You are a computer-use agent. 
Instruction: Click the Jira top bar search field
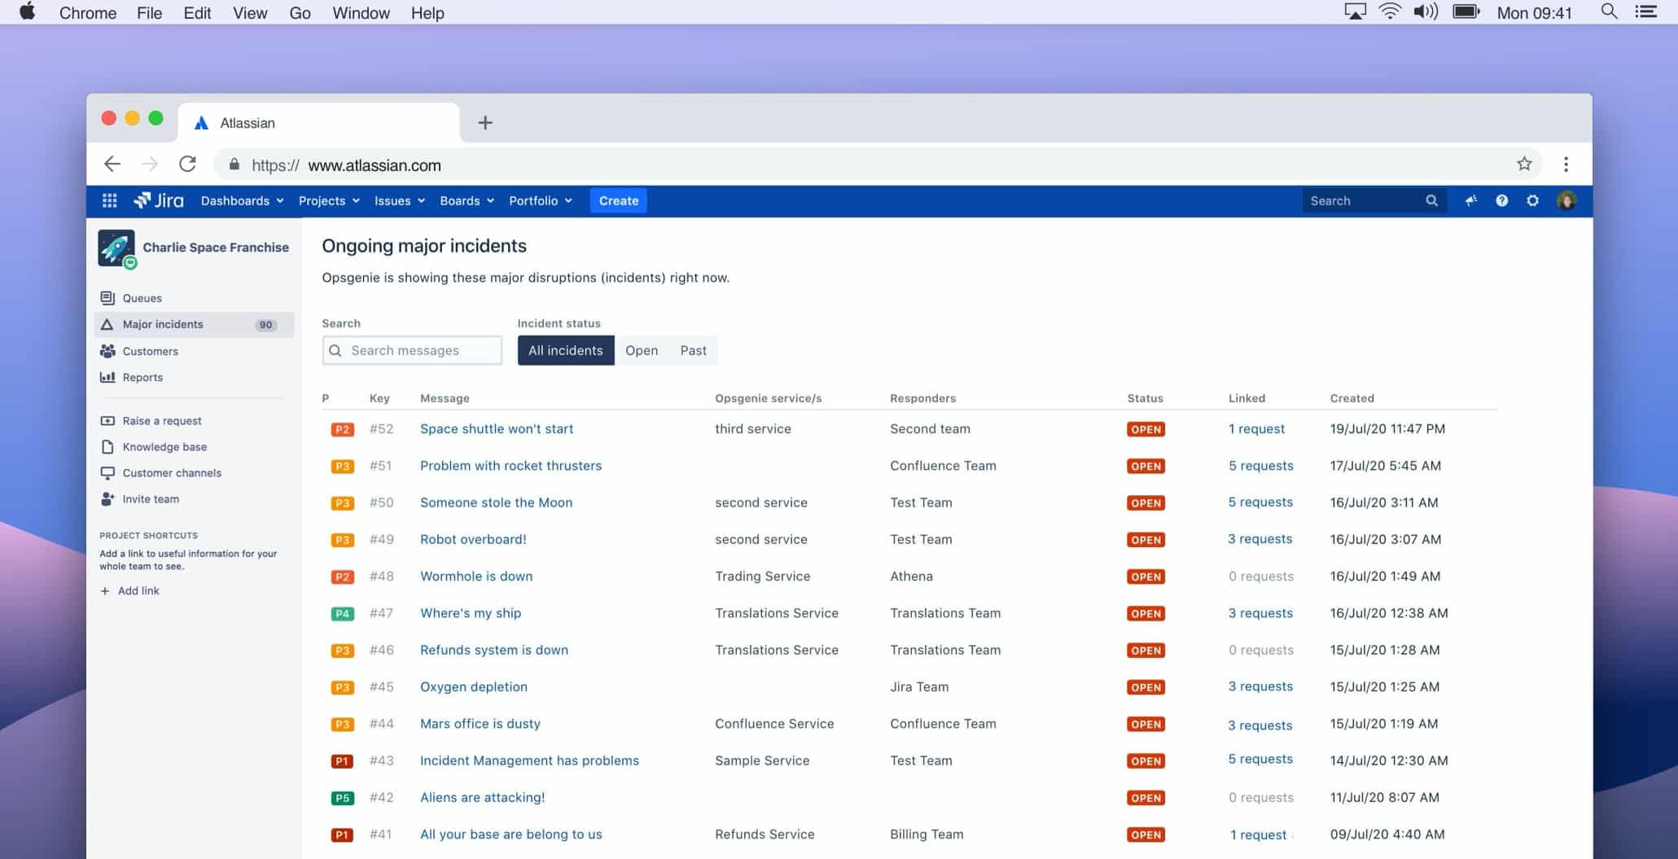[x=1374, y=200]
